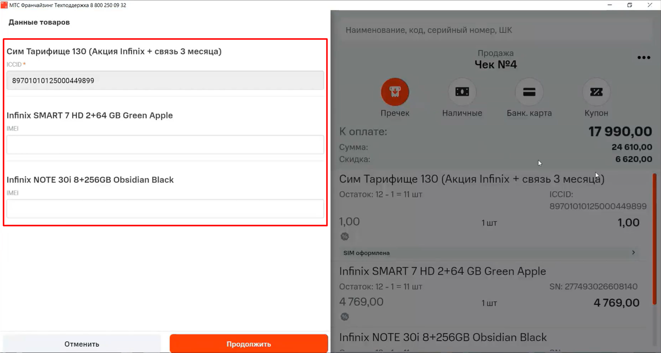Open the Купон coupon icon
Viewport: 661px width, 353px height.
click(x=596, y=92)
